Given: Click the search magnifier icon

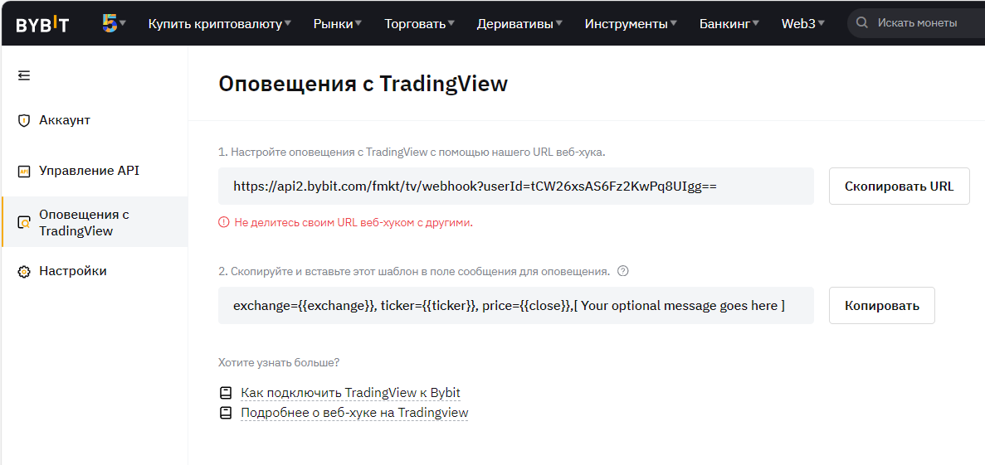Looking at the screenshot, I should coord(863,23).
